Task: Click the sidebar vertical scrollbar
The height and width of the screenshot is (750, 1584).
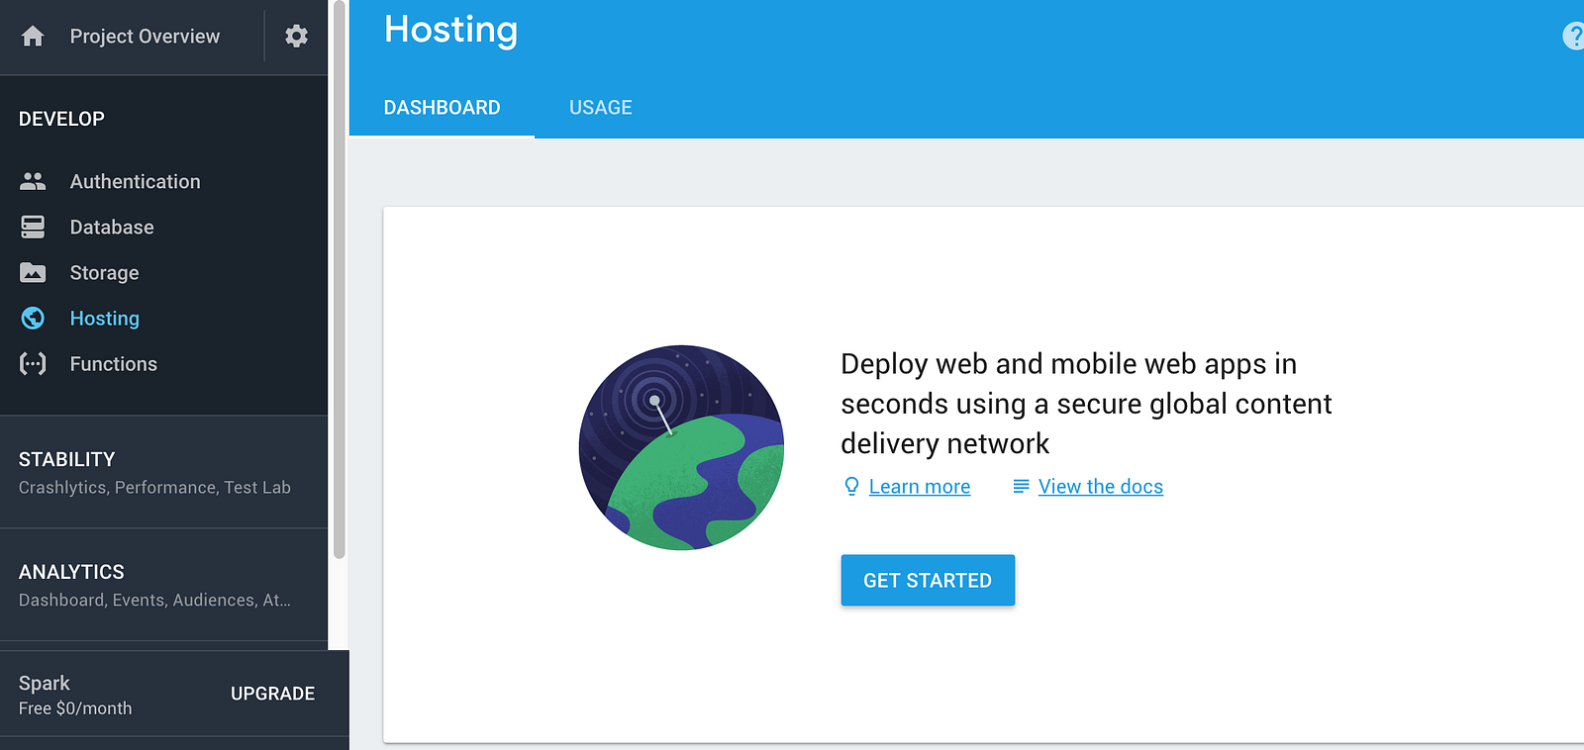Action: [x=339, y=280]
